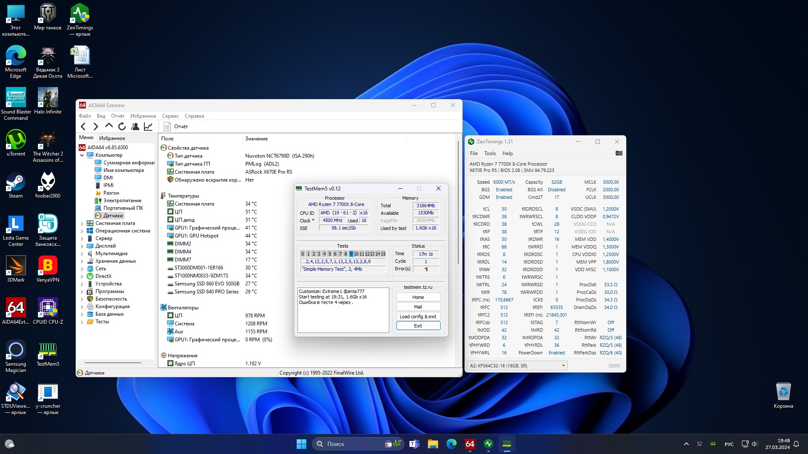The height and width of the screenshot is (454, 808).
Task: Expand the Системная плата tree node
Action: (x=82, y=224)
